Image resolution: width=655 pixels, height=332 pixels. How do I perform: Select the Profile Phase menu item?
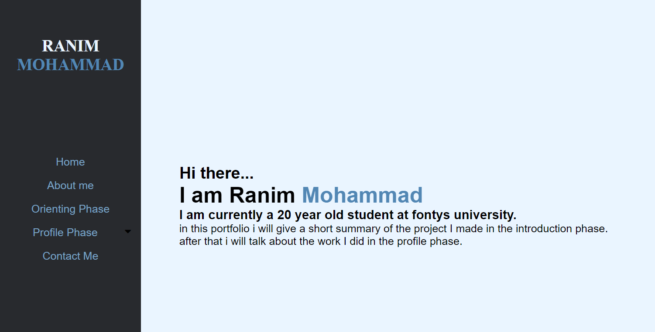65,233
